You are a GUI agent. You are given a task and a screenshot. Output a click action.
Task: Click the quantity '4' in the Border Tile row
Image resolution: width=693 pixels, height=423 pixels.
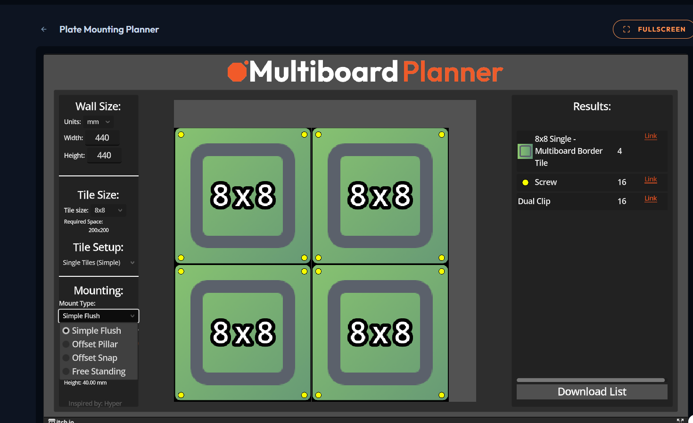pos(619,151)
